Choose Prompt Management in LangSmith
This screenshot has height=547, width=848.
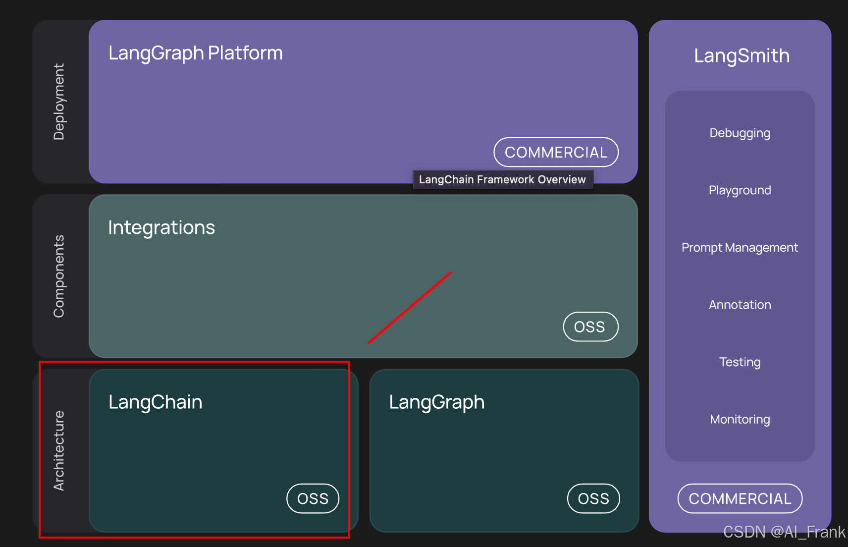[x=740, y=248]
